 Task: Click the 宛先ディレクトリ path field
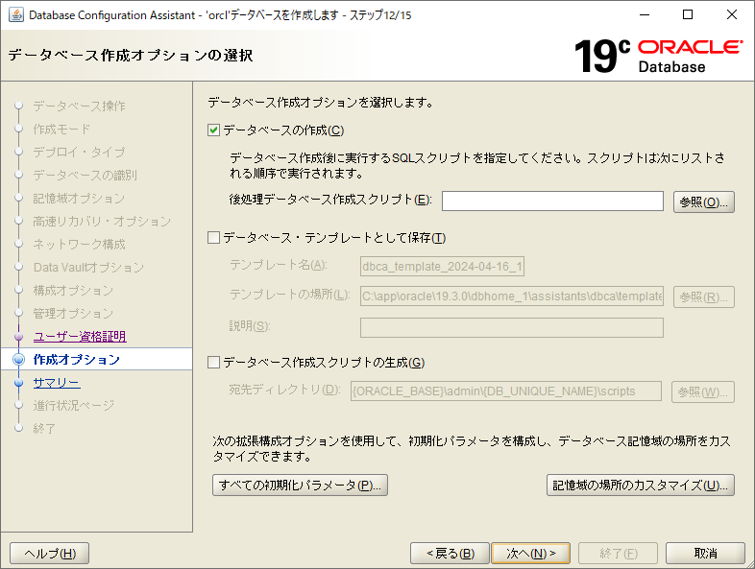point(506,391)
